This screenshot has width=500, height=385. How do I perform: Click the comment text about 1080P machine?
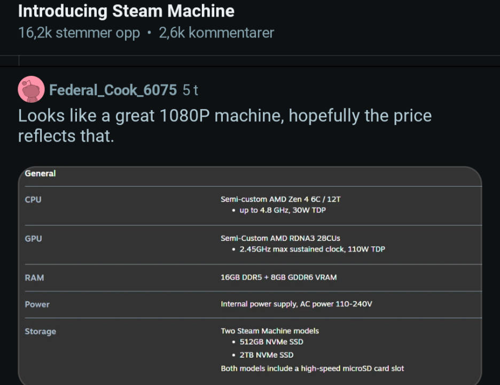pos(224,126)
